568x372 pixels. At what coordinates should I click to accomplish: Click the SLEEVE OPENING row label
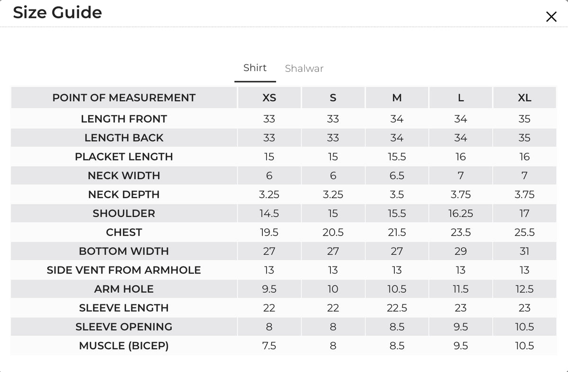pos(124,327)
